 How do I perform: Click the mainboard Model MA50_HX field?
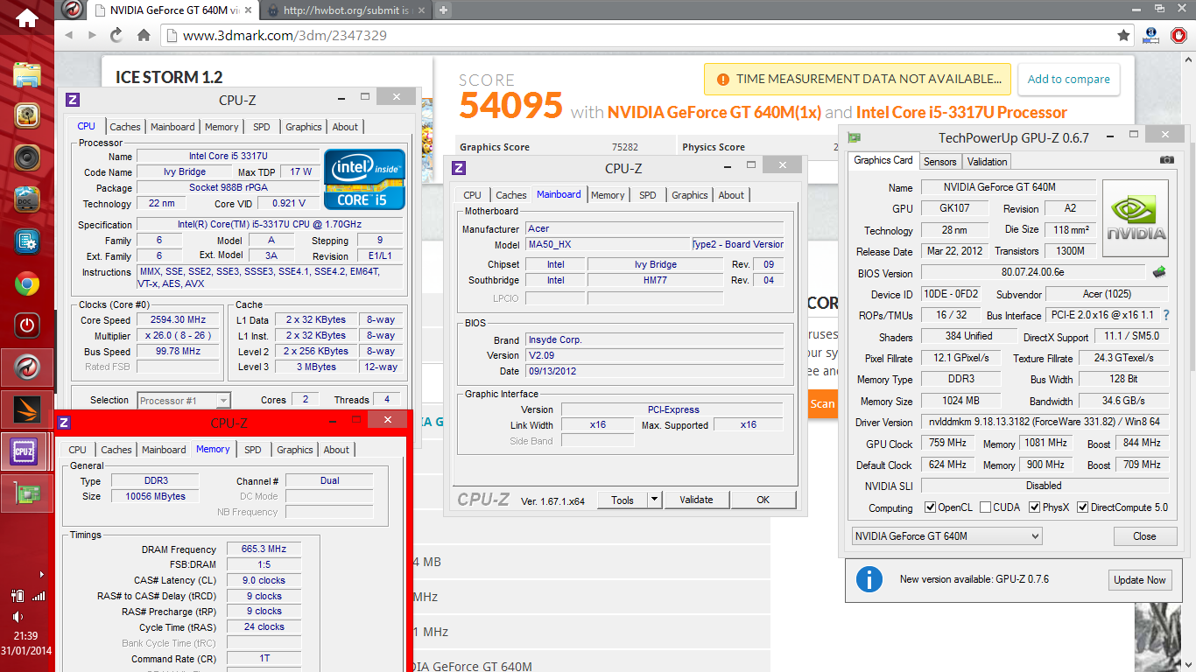click(608, 244)
